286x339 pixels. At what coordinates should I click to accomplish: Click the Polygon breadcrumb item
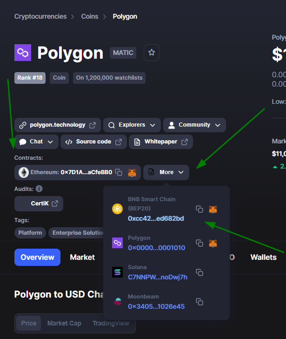[125, 16]
